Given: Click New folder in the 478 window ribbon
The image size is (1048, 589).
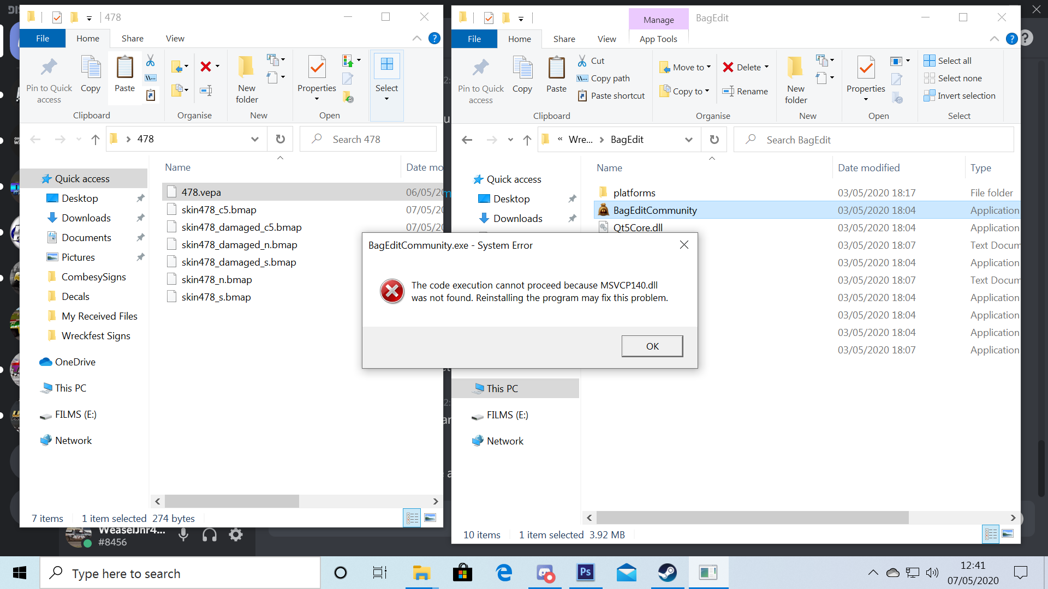Looking at the screenshot, I should click(x=247, y=80).
